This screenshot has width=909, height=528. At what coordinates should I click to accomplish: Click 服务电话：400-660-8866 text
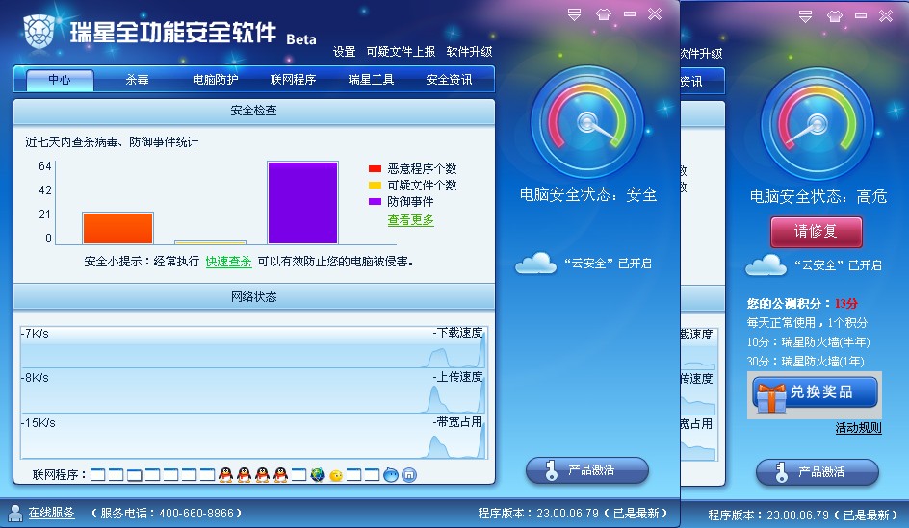pos(167,513)
